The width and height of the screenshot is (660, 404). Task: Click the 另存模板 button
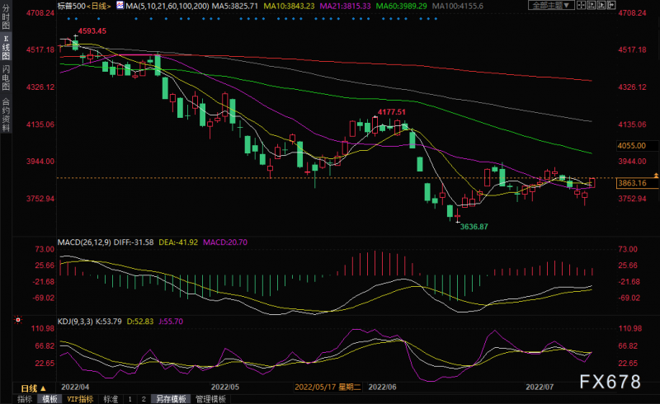[171, 399]
